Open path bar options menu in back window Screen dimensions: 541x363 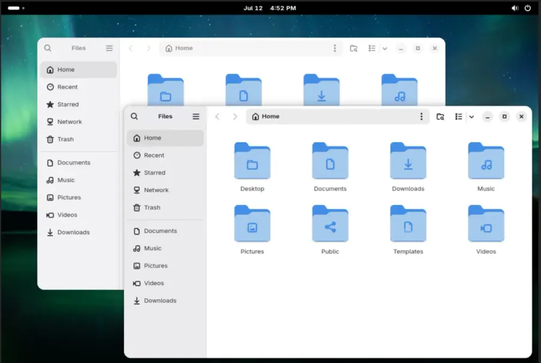[x=335, y=48]
